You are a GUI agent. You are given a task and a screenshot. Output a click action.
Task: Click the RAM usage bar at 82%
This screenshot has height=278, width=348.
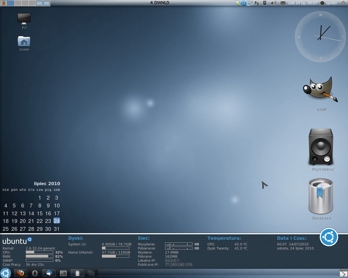[39, 256]
